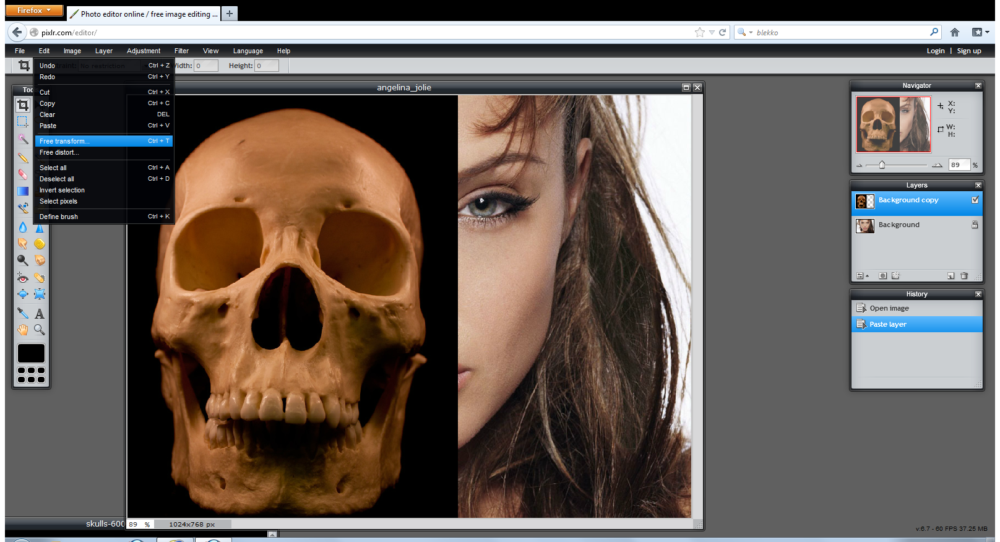
Task: Select the Eraser tool
Action: click(23, 174)
